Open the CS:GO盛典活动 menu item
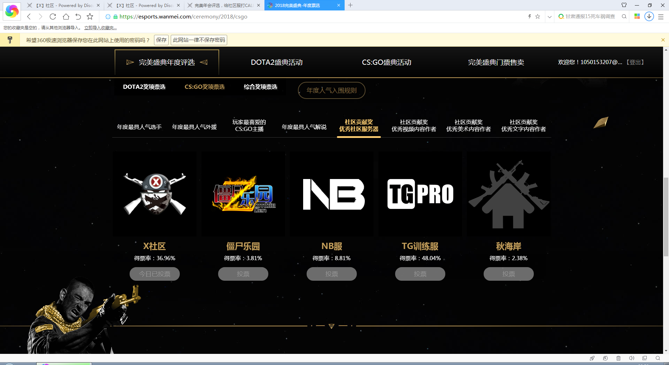Image resolution: width=669 pixels, height=365 pixels. click(x=386, y=62)
